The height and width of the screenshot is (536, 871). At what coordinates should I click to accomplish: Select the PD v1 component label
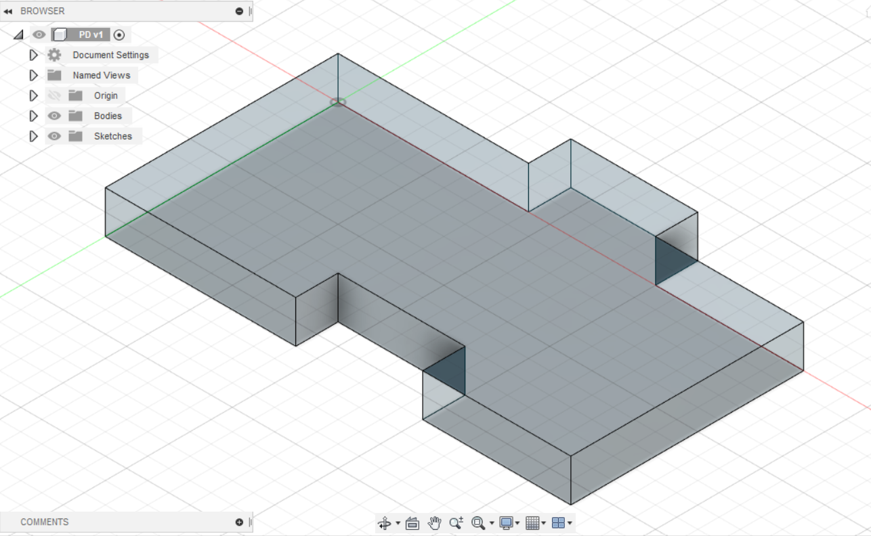[x=91, y=35]
